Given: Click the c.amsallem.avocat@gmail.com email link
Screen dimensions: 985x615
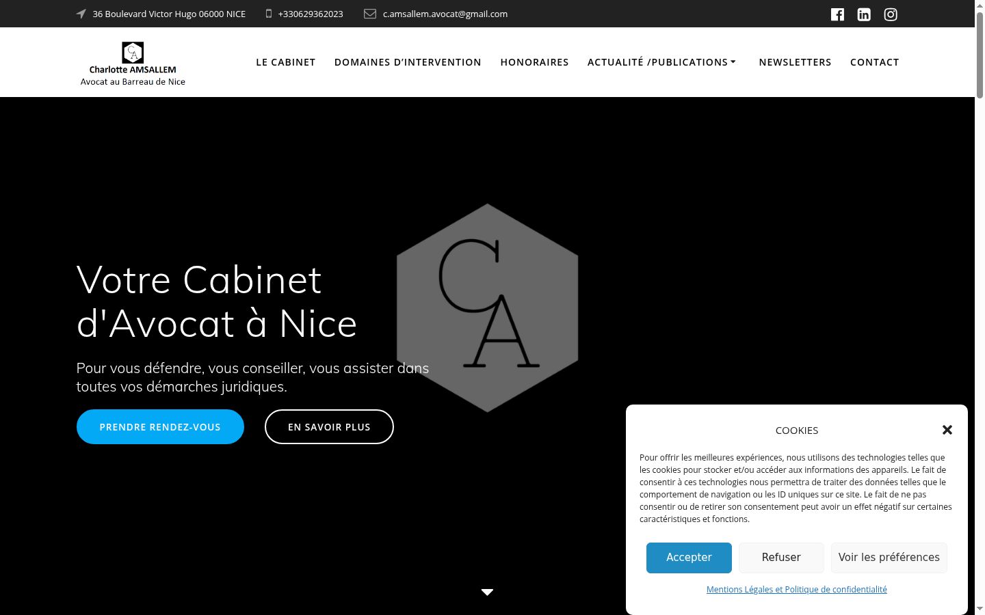Looking at the screenshot, I should (445, 14).
